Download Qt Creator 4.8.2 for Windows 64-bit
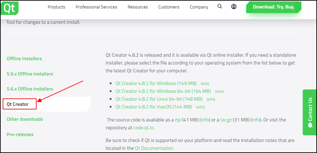 (x=163, y=91)
